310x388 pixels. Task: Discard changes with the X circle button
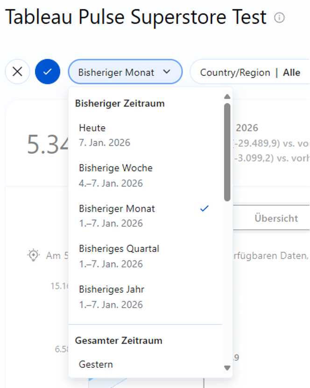click(x=17, y=72)
